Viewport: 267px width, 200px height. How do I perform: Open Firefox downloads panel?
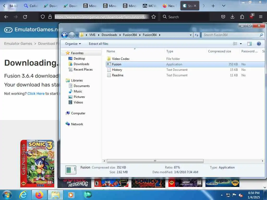(232, 17)
